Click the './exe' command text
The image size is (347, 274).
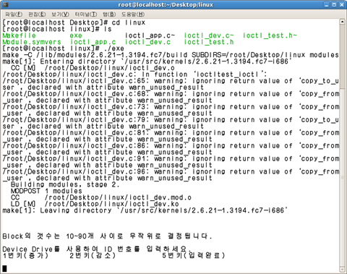coord(113,48)
